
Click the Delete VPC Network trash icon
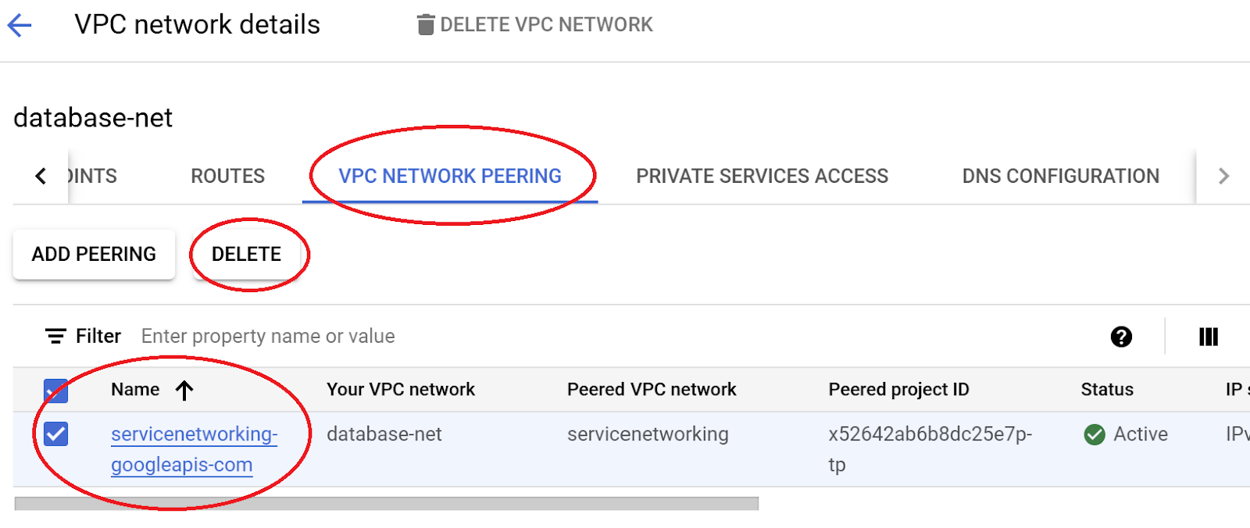(x=425, y=25)
